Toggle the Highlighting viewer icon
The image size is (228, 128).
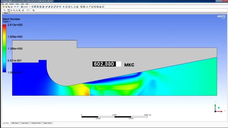(23, 10)
